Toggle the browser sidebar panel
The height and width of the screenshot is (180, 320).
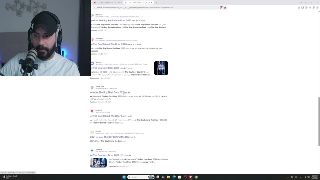(302, 7)
